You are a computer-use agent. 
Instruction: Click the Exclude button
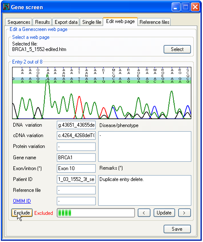click(x=22, y=213)
